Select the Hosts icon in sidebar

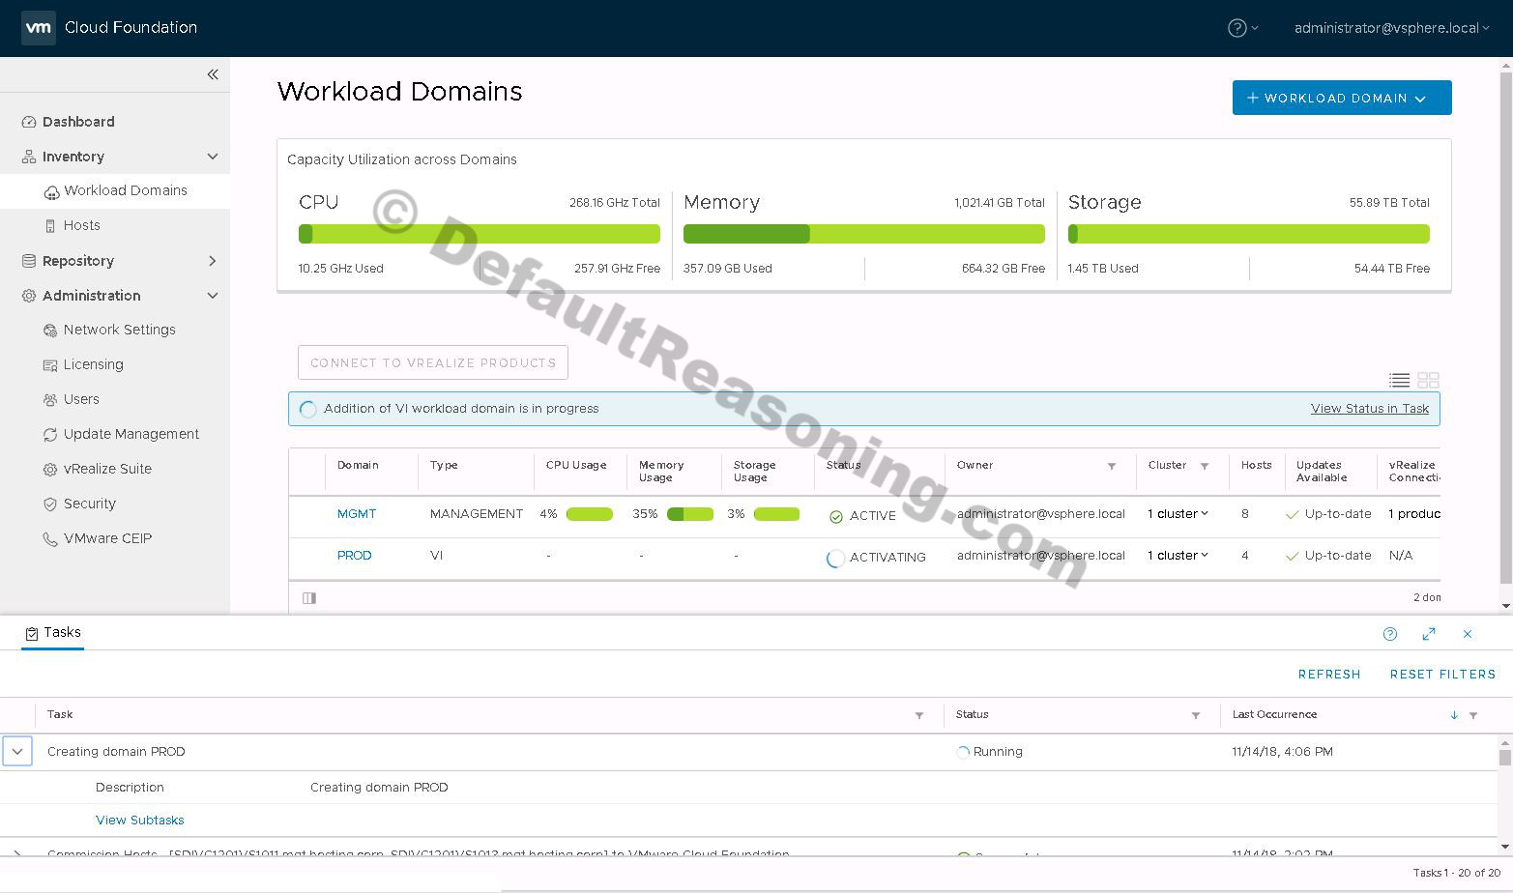point(50,225)
